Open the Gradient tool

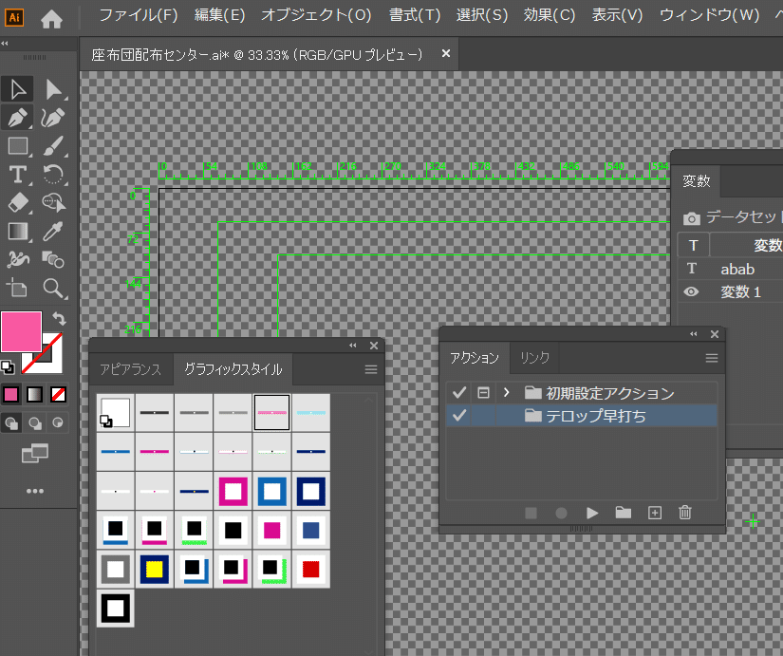coord(16,232)
